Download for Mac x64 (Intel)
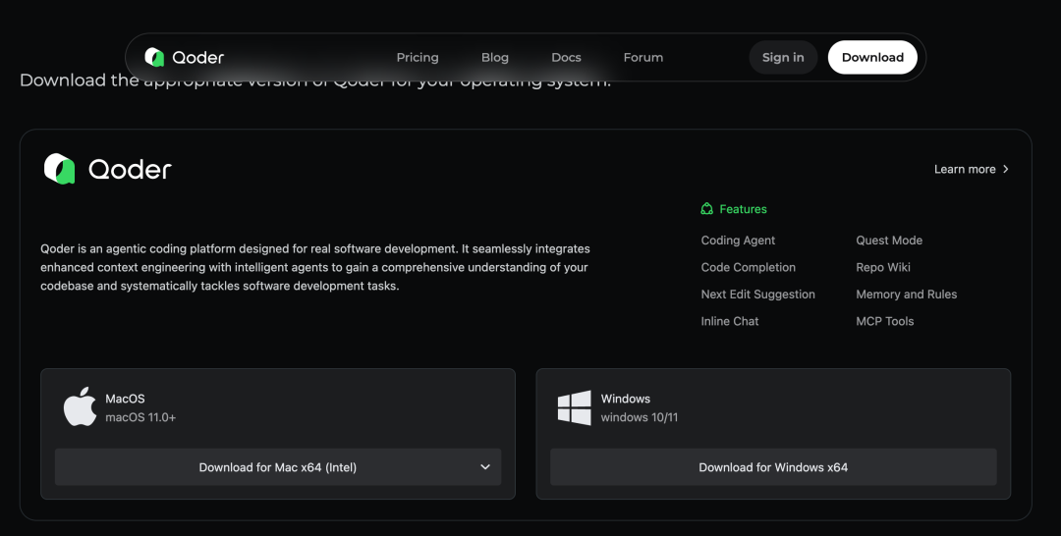The width and height of the screenshot is (1061, 536). [x=277, y=467]
